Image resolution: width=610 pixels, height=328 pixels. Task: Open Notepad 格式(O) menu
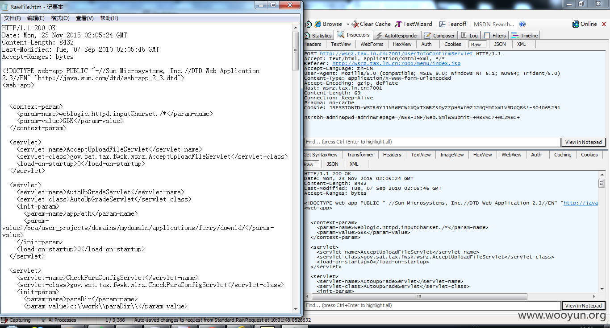point(60,18)
